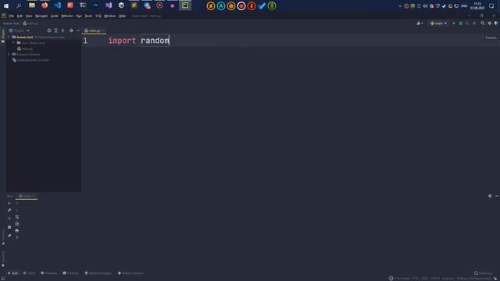Select main.py in the project tree
Viewport: 500px width, 281px height.
[25, 48]
